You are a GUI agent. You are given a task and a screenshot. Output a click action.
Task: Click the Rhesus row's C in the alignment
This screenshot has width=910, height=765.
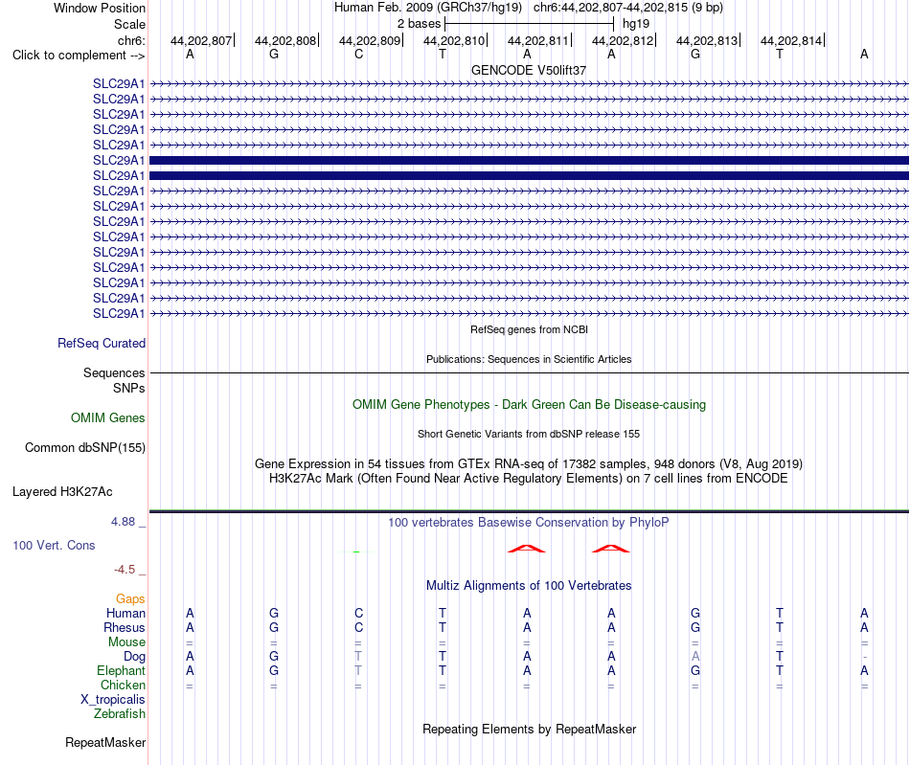[x=358, y=627]
